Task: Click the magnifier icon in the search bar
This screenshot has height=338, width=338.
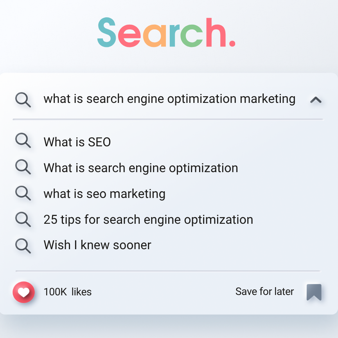Action: [23, 100]
